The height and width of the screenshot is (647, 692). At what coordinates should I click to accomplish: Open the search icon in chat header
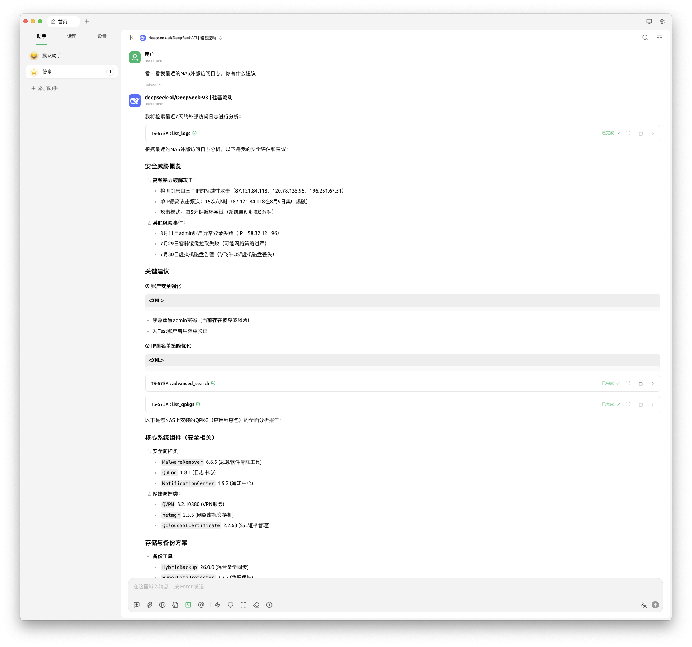[645, 37]
